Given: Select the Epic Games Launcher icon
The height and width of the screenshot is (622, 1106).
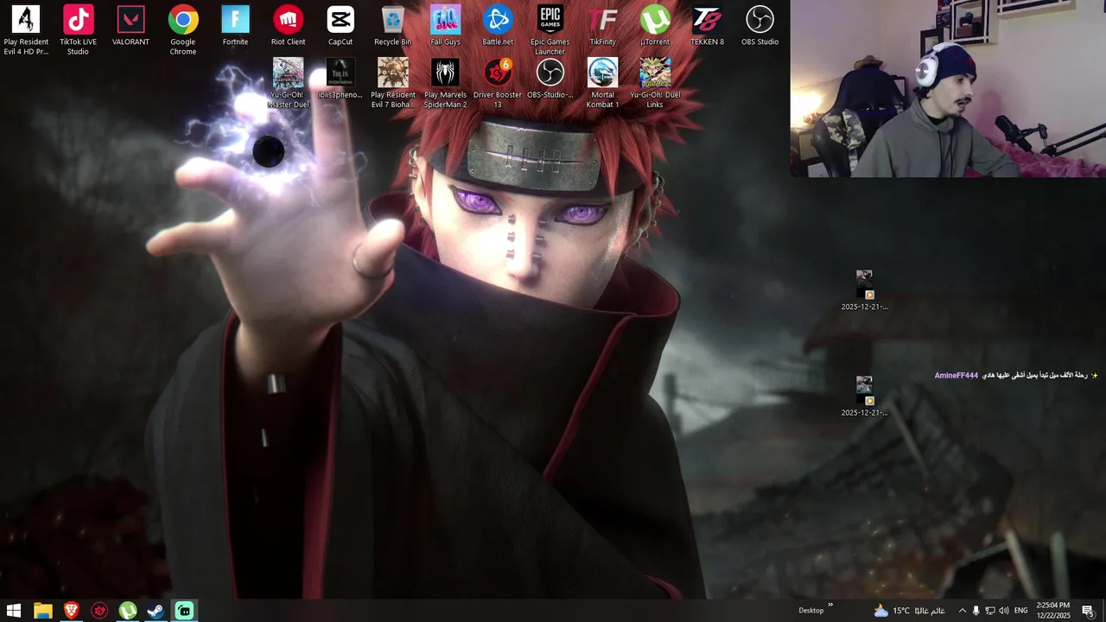Looking at the screenshot, I should [x=550, y=30].
